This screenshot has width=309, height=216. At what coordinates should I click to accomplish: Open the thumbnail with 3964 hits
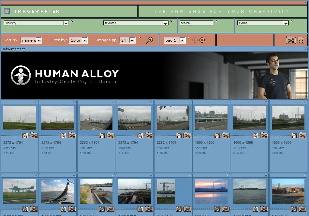[x=20, y=118]
